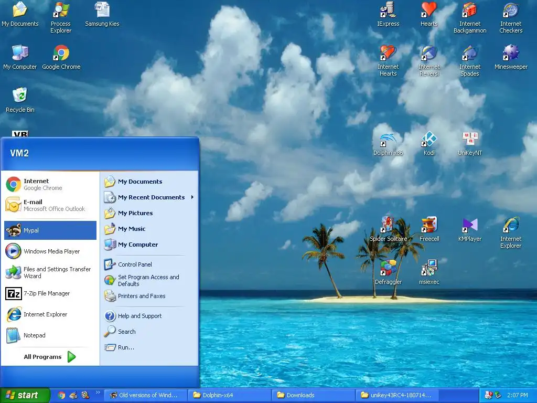Select the Internet Checkers icon

pos(511,18)
